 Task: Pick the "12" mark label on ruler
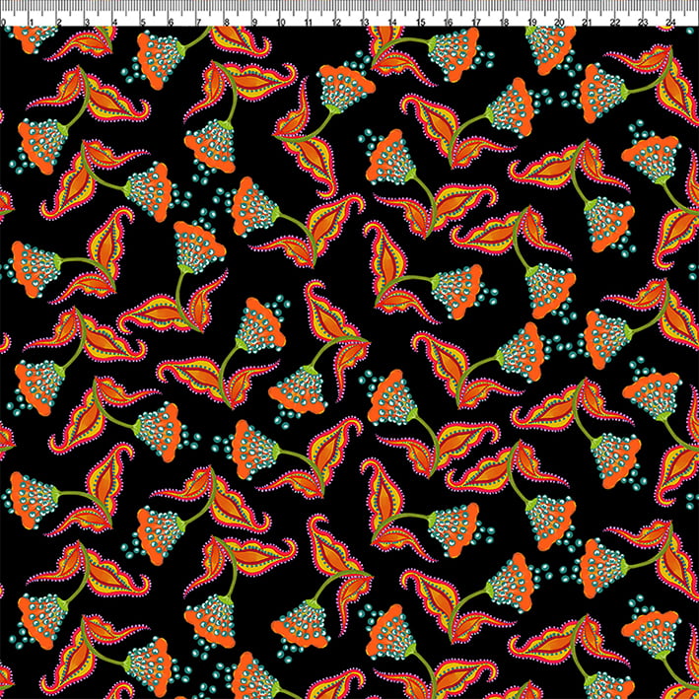click(336, 23)
